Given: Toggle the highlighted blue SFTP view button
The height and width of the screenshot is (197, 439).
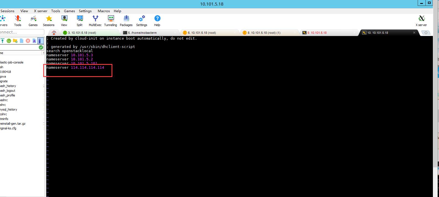Looking at the screenshot, I should point(40,41).
